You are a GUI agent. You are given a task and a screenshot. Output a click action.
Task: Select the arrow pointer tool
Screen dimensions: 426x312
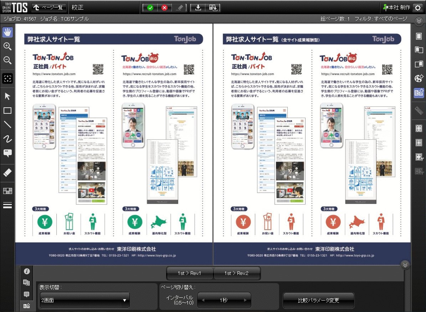tap(7, 96)
